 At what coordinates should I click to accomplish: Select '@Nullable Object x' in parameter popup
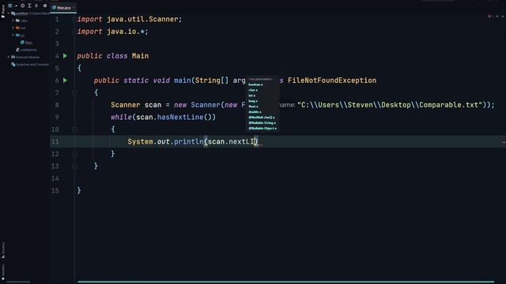point(262,128)
